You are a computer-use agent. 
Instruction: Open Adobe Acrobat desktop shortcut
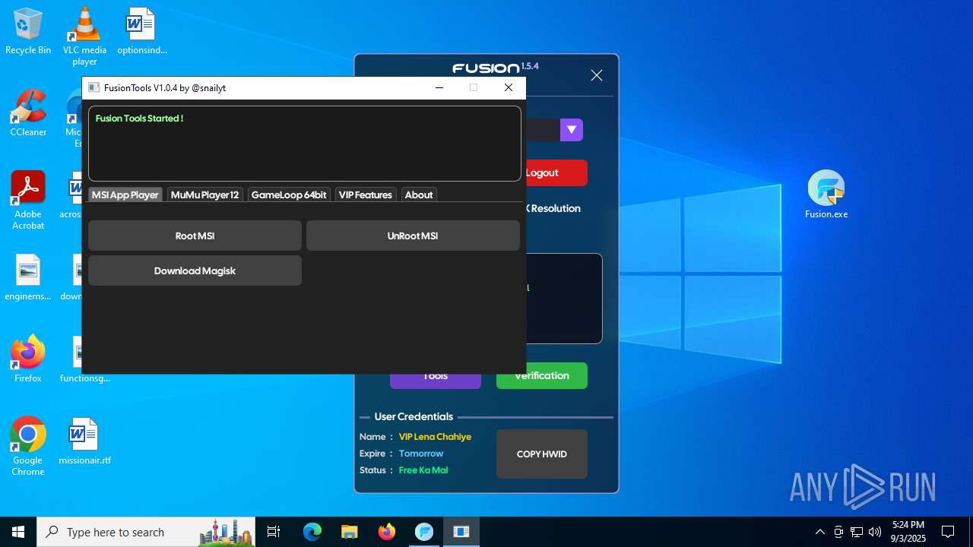(28, 200)
